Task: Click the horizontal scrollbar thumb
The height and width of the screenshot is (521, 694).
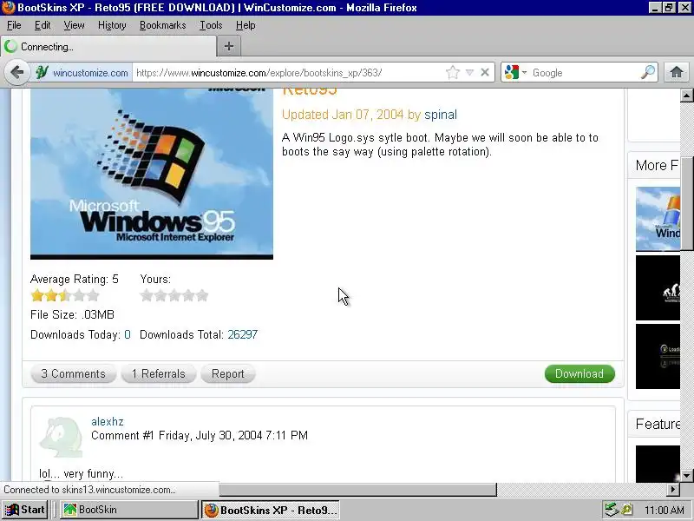Action: click(357, 489)
